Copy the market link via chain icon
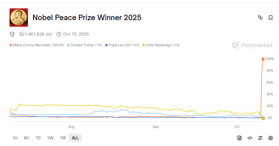 260,18
